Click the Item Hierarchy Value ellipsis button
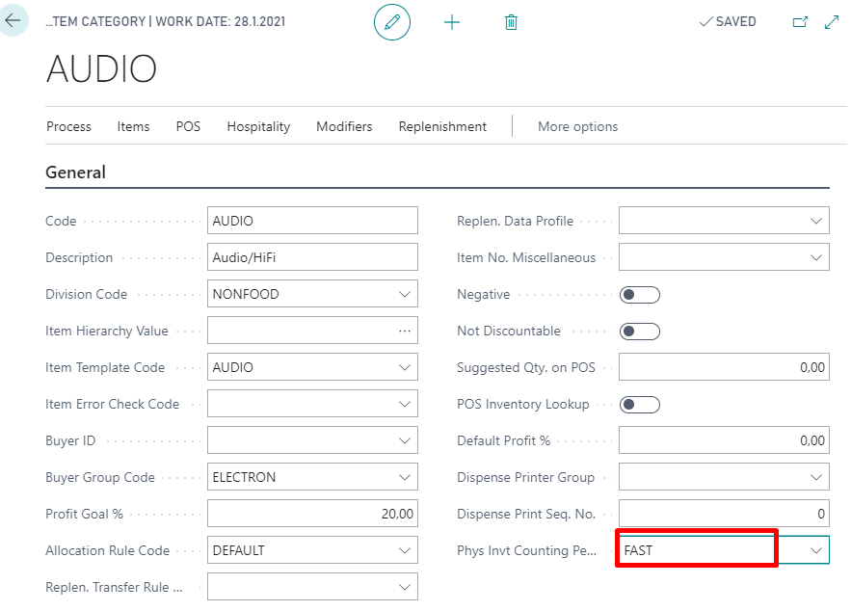This screenshot has width=851, height=611. tap(405, 331)
